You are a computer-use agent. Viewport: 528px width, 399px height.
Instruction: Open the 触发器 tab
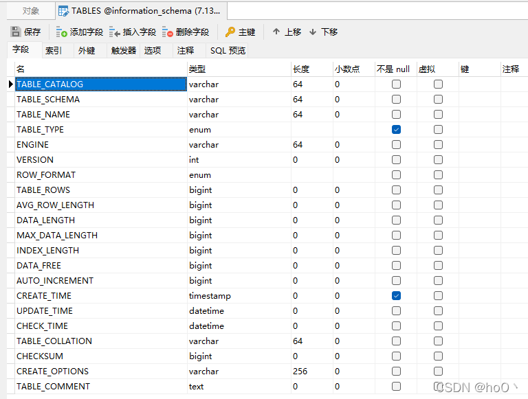coord(123,50)
